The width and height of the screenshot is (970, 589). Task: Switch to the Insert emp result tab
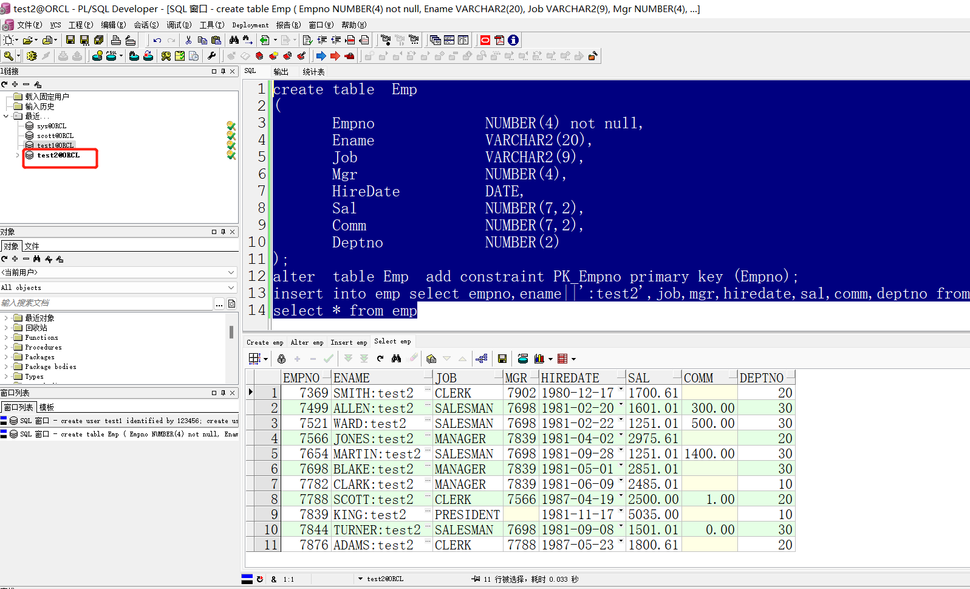click(x=349, y=342)
